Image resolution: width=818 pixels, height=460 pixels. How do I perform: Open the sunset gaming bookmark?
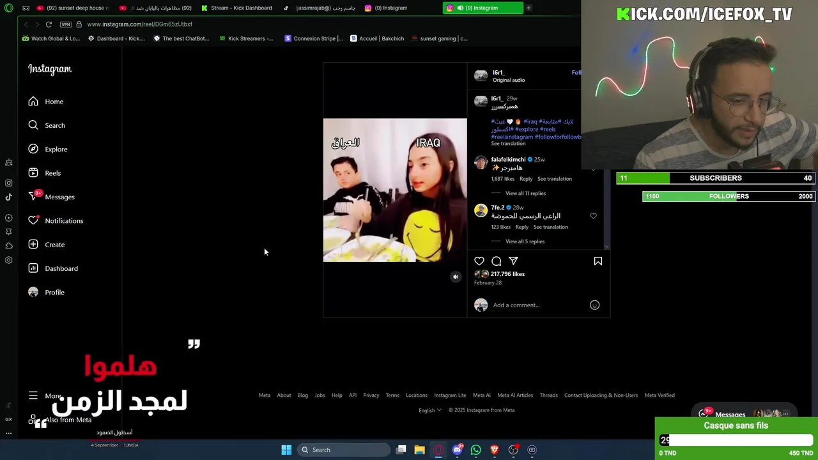[440, 38]
